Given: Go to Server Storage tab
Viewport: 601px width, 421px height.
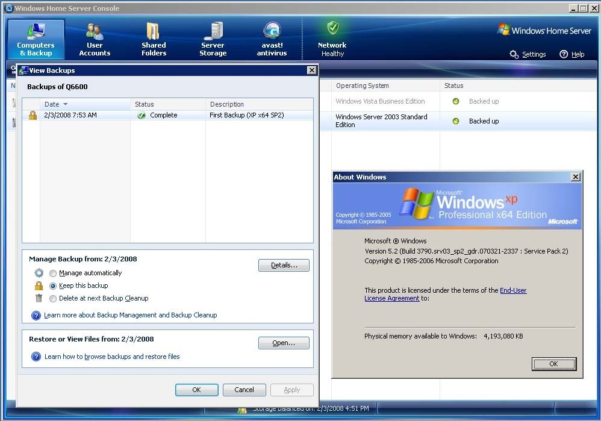Looking at the screenshot, I should [213, 40].
